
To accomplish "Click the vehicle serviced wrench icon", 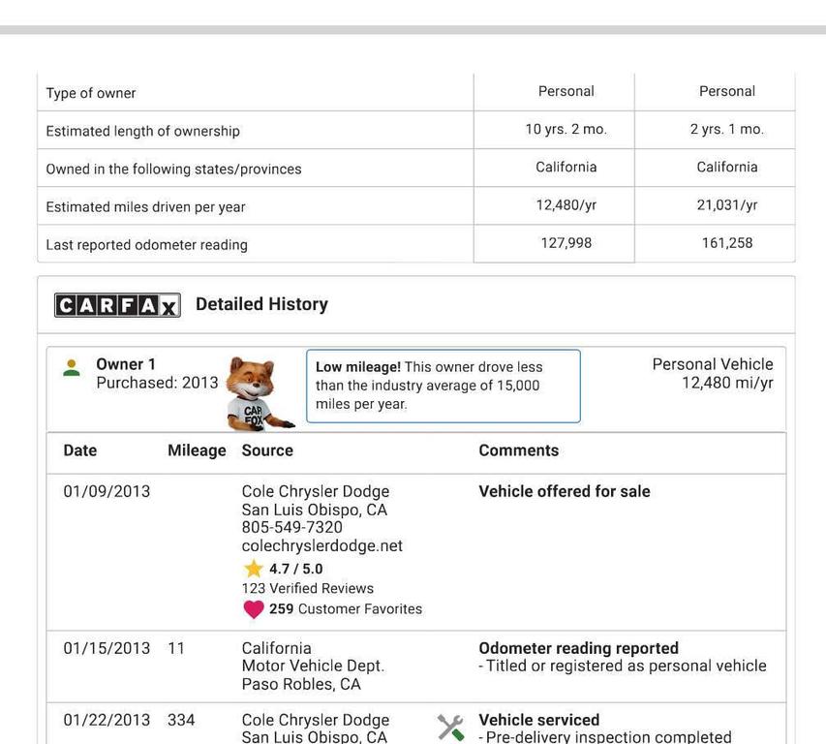I will (450, 728).
